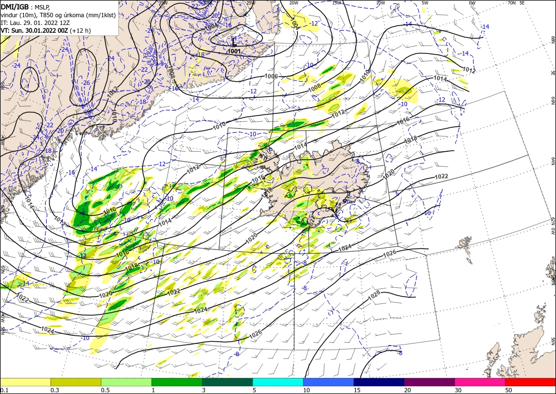Click the 1006 isobar label
Viewport: 556px width, 394px height.
(271, 76)
